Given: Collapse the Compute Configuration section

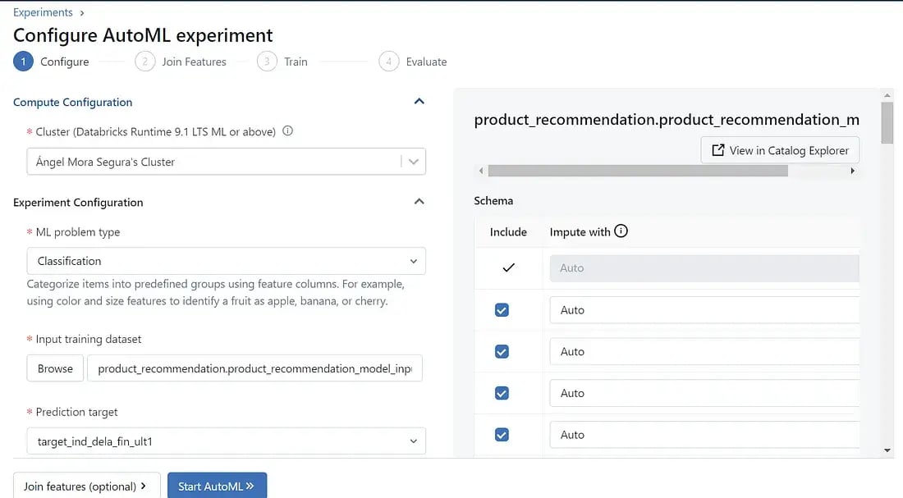Looking at the screenshot, I should pyautogui.click(x=419, y=102).
